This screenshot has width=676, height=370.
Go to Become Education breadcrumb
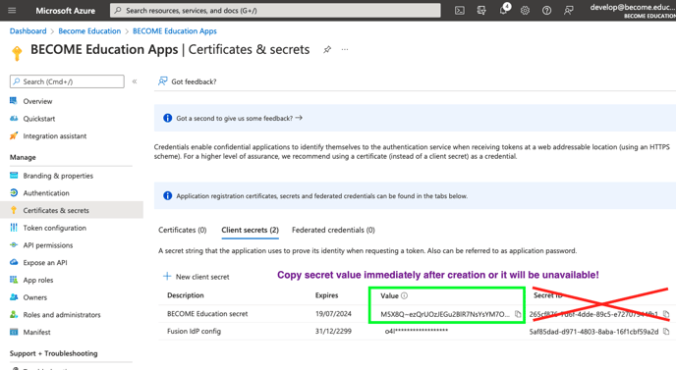coord(89,31)
